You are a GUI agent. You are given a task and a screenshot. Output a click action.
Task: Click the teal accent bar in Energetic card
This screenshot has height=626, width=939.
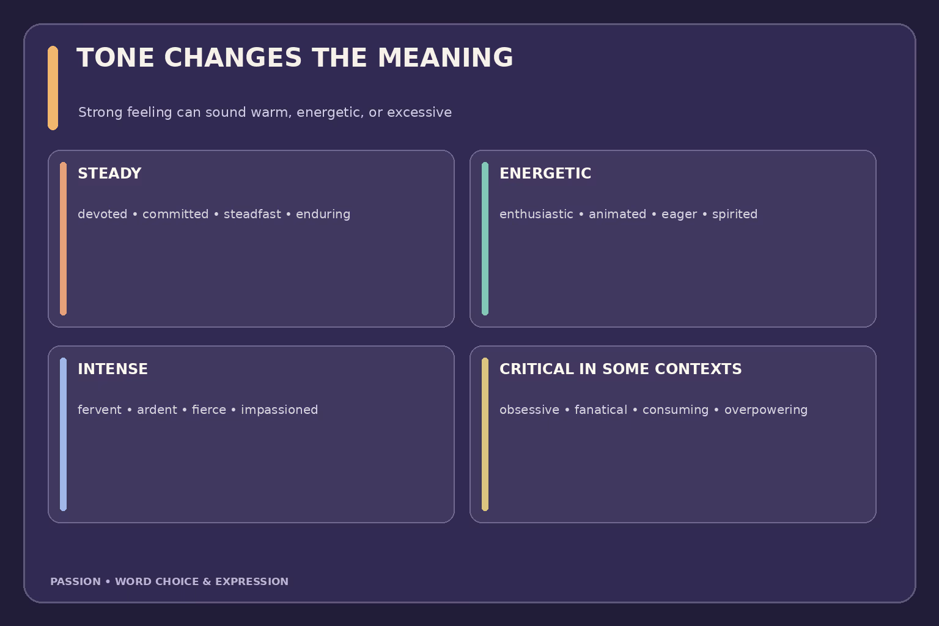[x=485, y=239]
